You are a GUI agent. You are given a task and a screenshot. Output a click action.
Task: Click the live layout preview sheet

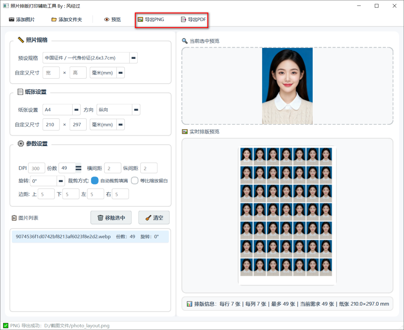click(x=287, y=215)
